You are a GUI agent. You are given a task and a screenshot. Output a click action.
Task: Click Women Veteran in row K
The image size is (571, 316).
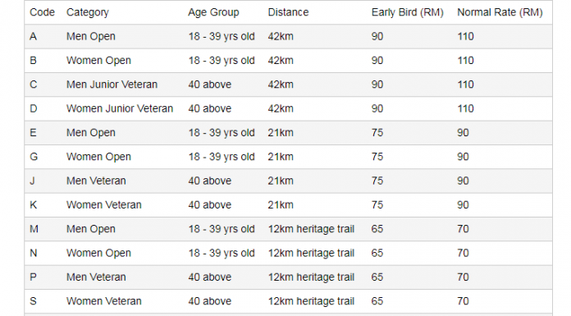point(104,205)
